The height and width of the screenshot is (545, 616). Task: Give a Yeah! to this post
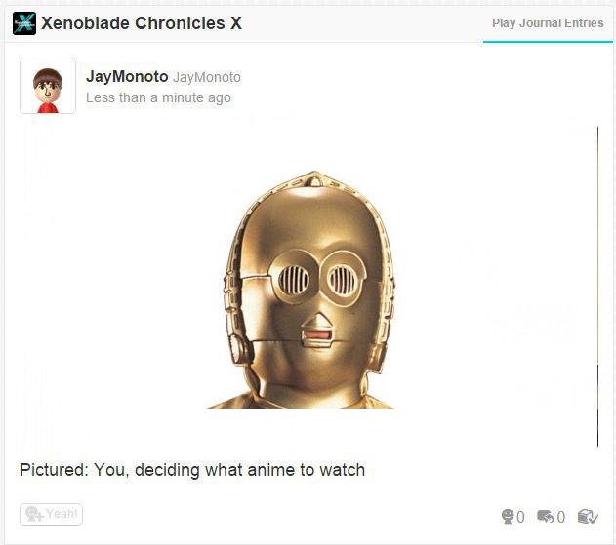coord(52,514)
